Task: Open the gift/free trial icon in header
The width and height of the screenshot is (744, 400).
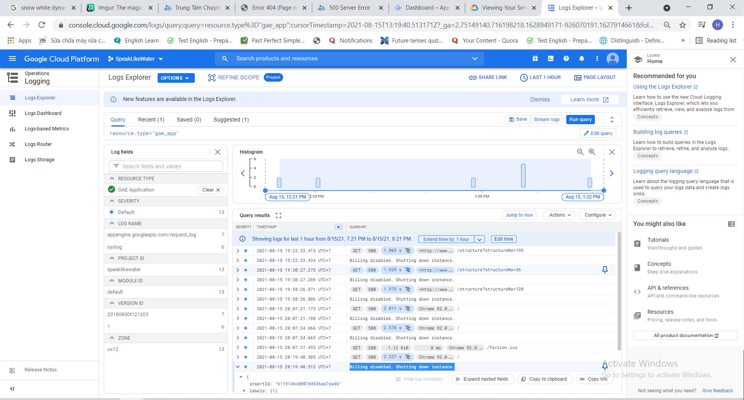Action: point(535,59)
